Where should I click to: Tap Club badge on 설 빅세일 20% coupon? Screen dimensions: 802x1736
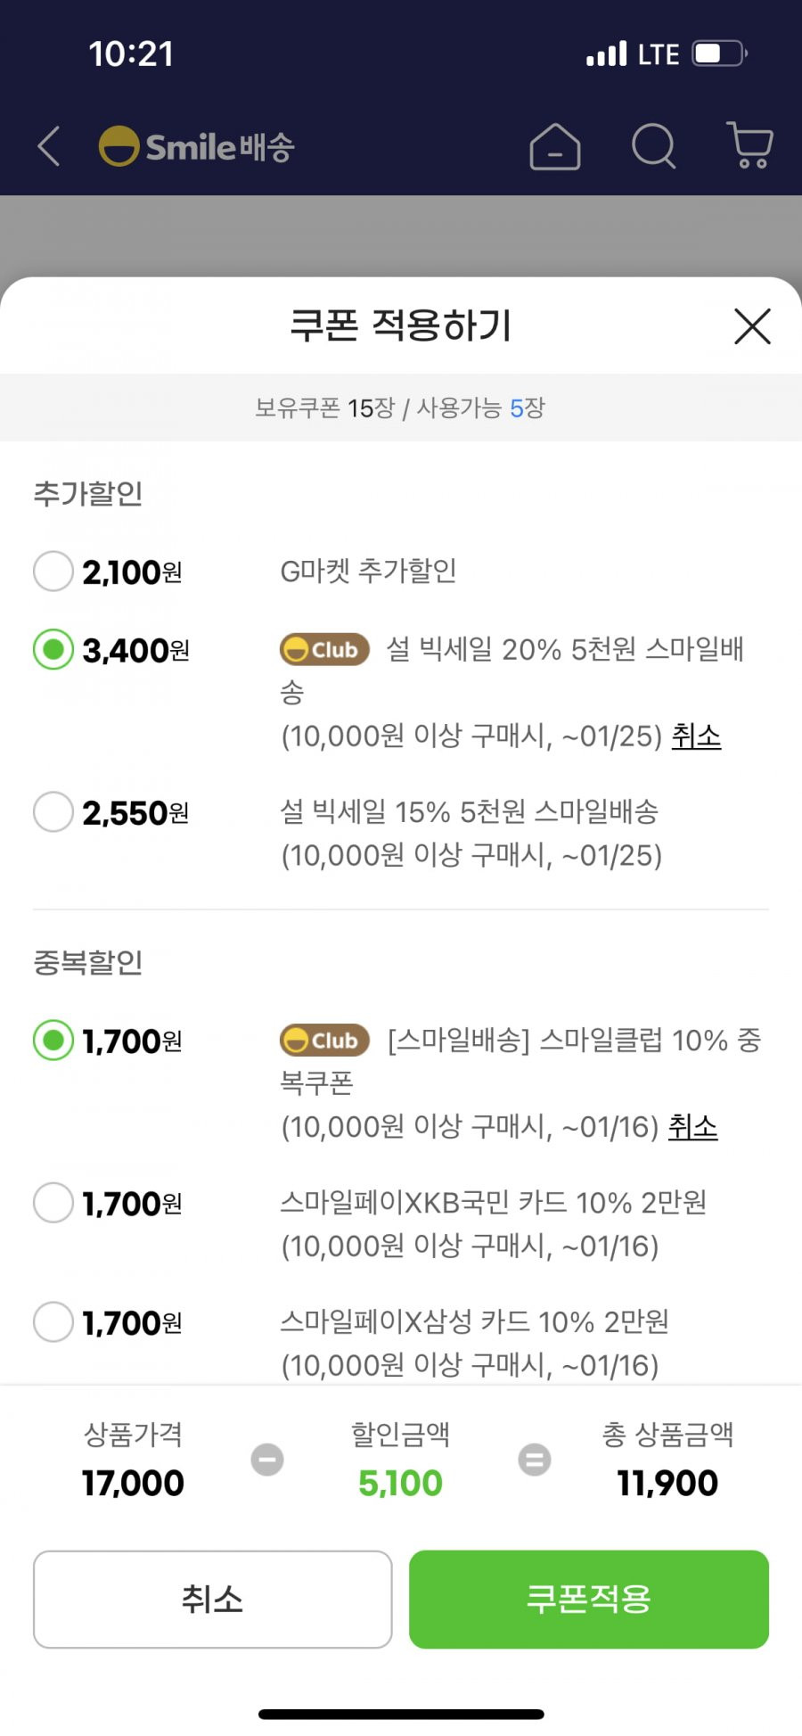pyautogui.click(x=324, y=649)
